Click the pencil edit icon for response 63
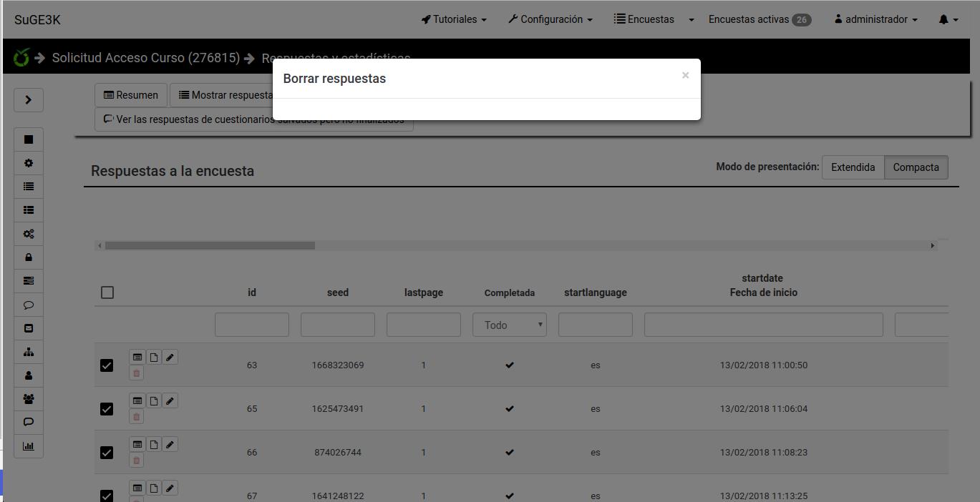Viewport: 980px width, 502px height. (170, 358)
